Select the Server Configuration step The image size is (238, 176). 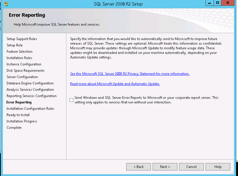coord(22,77)
